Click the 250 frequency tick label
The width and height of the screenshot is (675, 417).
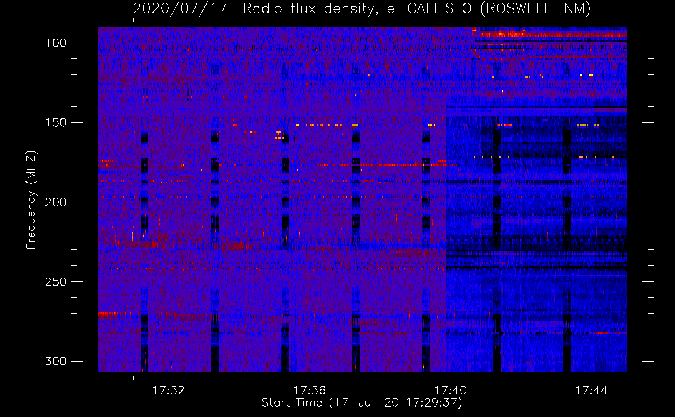56,282
